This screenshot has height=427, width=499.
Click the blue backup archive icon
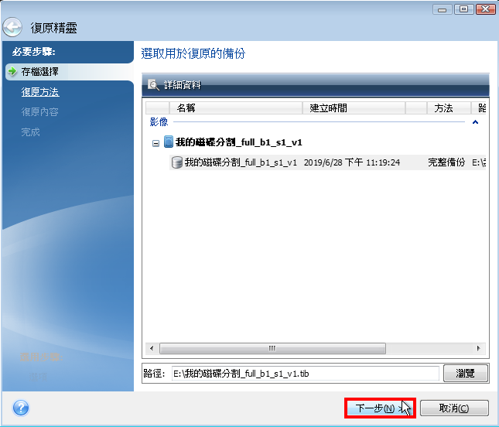pos(168,143)
